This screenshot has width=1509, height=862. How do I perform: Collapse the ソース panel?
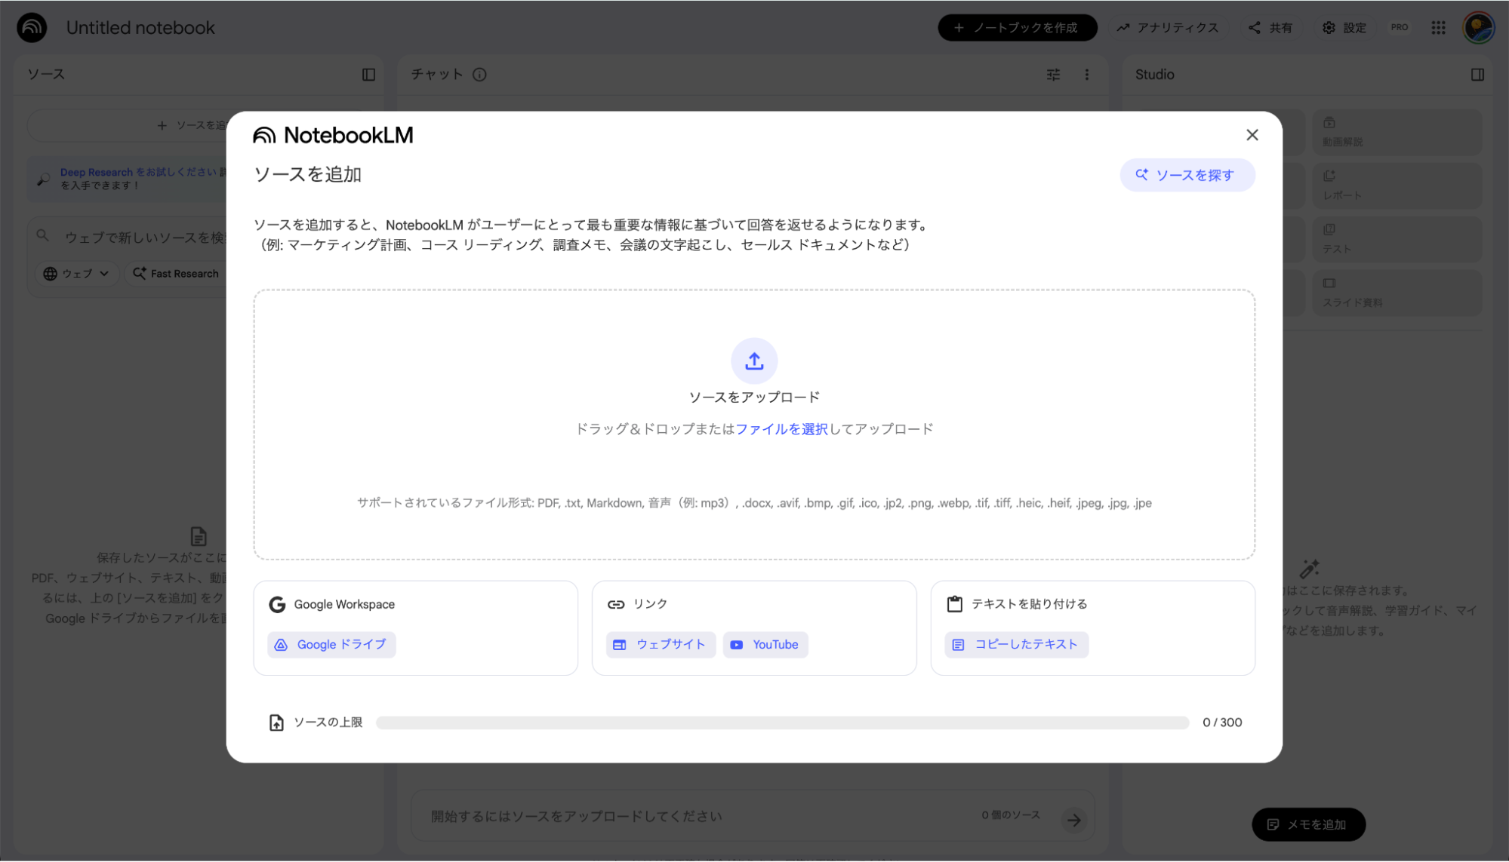368,74
